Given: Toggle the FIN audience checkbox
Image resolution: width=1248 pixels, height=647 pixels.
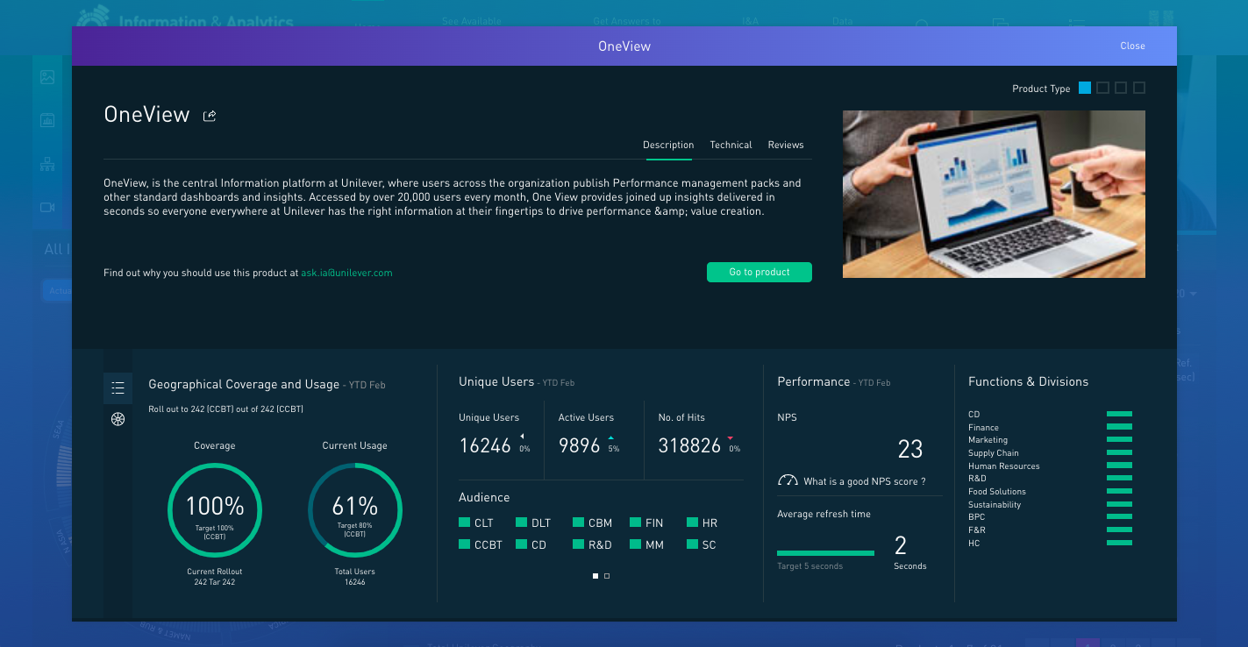Looking at the screenshot, I should coord(636,523).
